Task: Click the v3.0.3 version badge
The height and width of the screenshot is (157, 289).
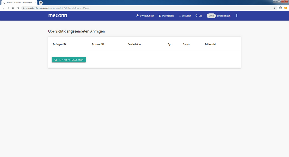Action: 211,16
